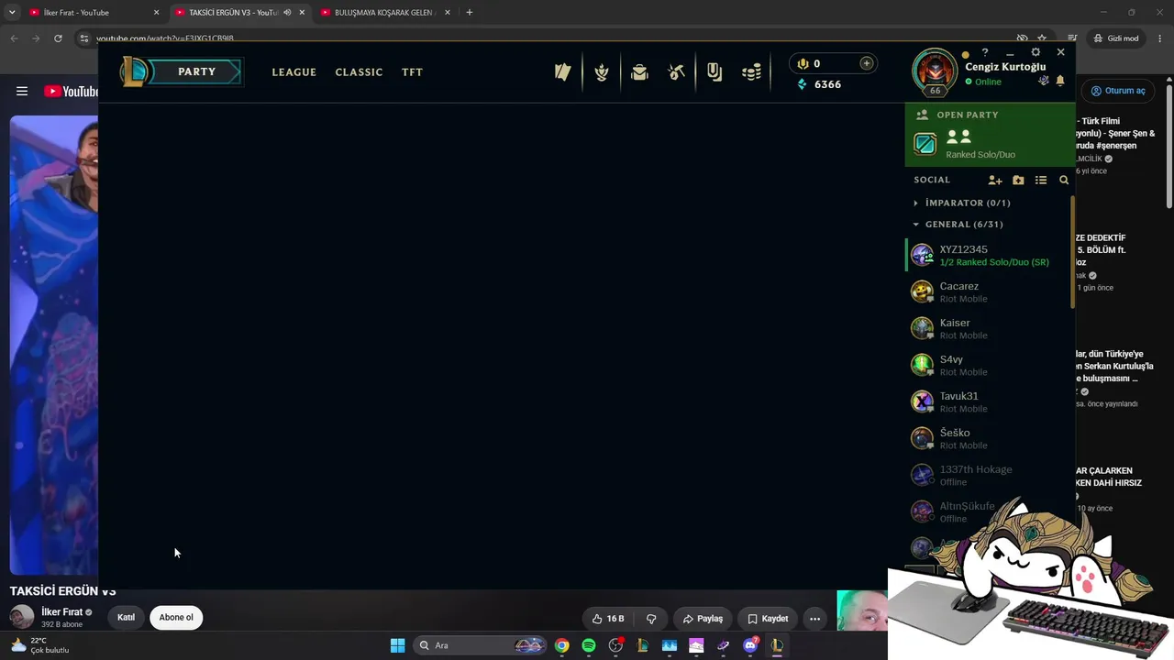The width and height of the screenshot is (1174, 660).
Task: Open the İlker Fırat channel name link
Action: 62,612
